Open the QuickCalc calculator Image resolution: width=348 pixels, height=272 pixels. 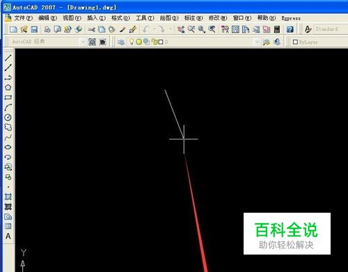coord(277,29)
